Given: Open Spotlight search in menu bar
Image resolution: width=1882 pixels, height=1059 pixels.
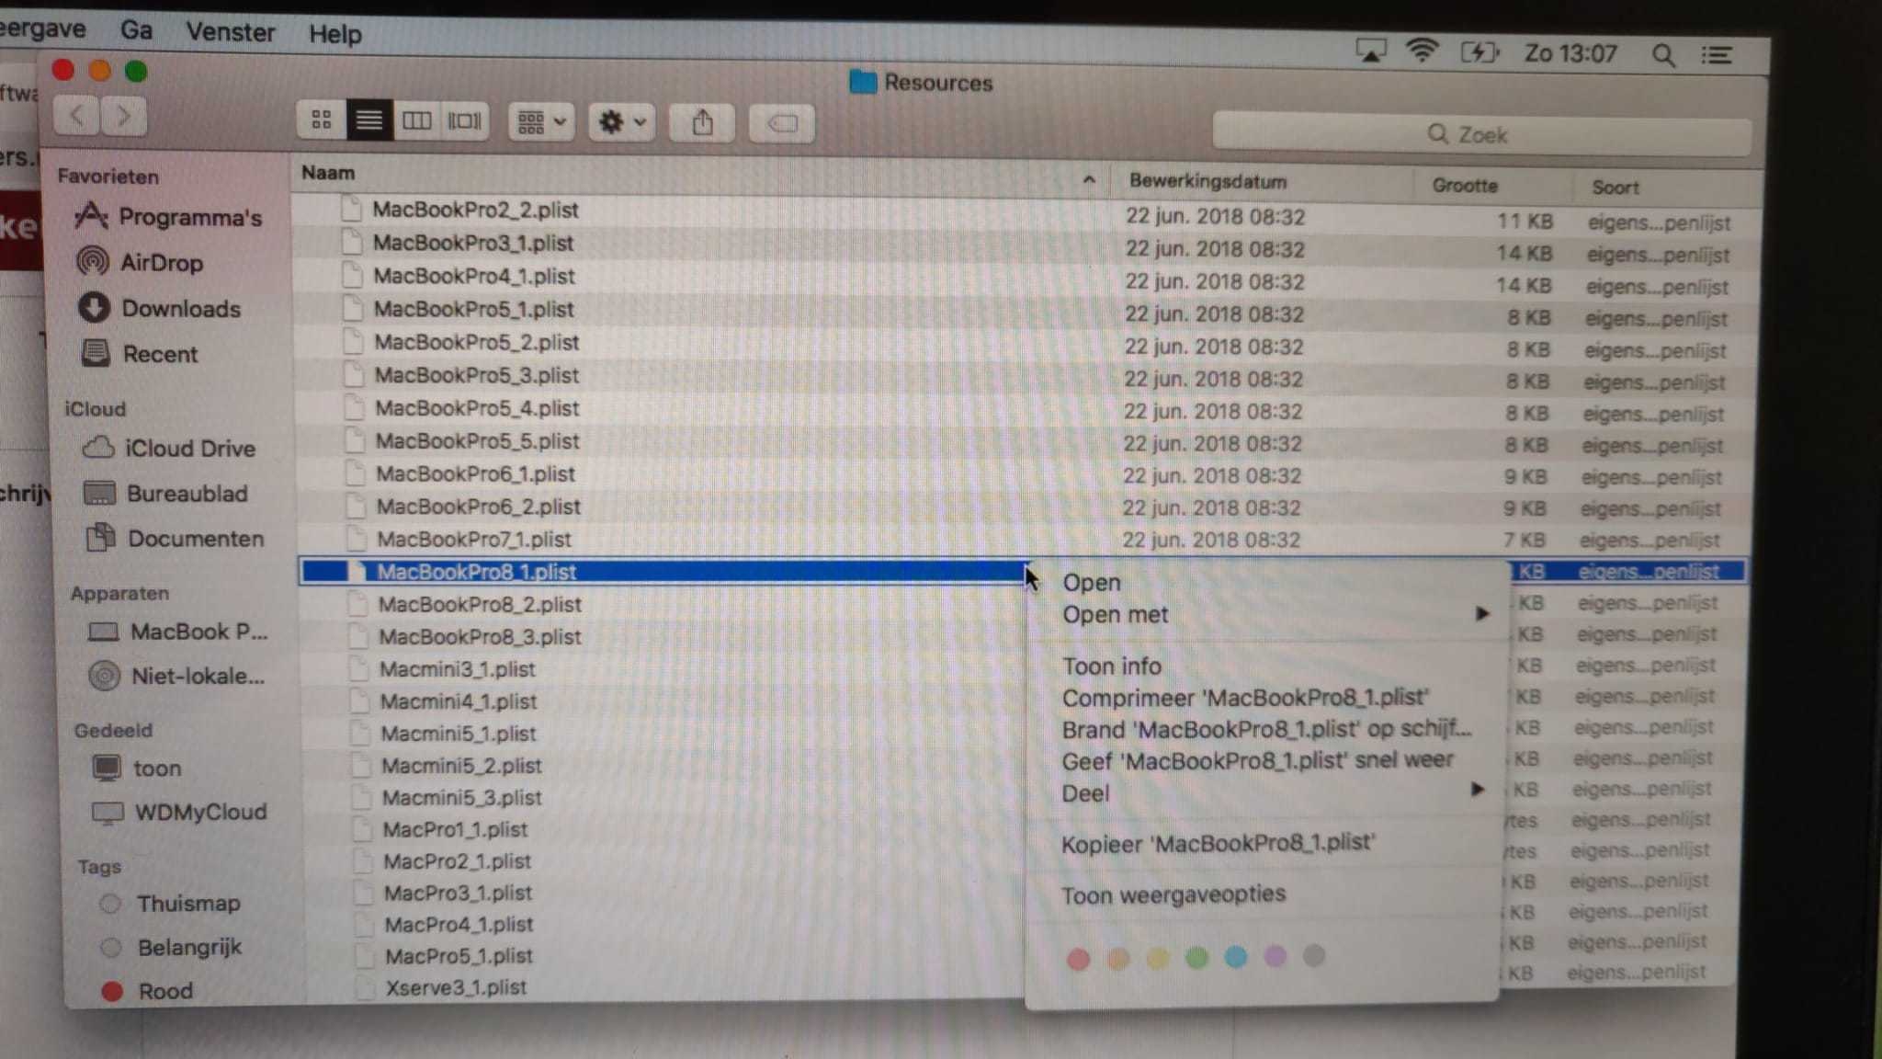Looking at the screenshot, I should coord(1663,55).
